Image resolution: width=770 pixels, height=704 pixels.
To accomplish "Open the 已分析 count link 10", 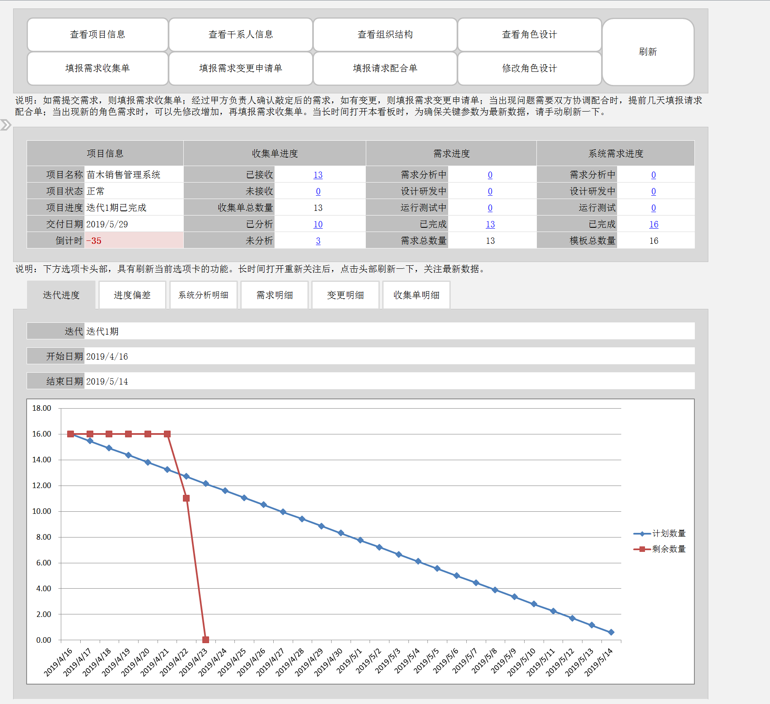I will click(318, 224).
